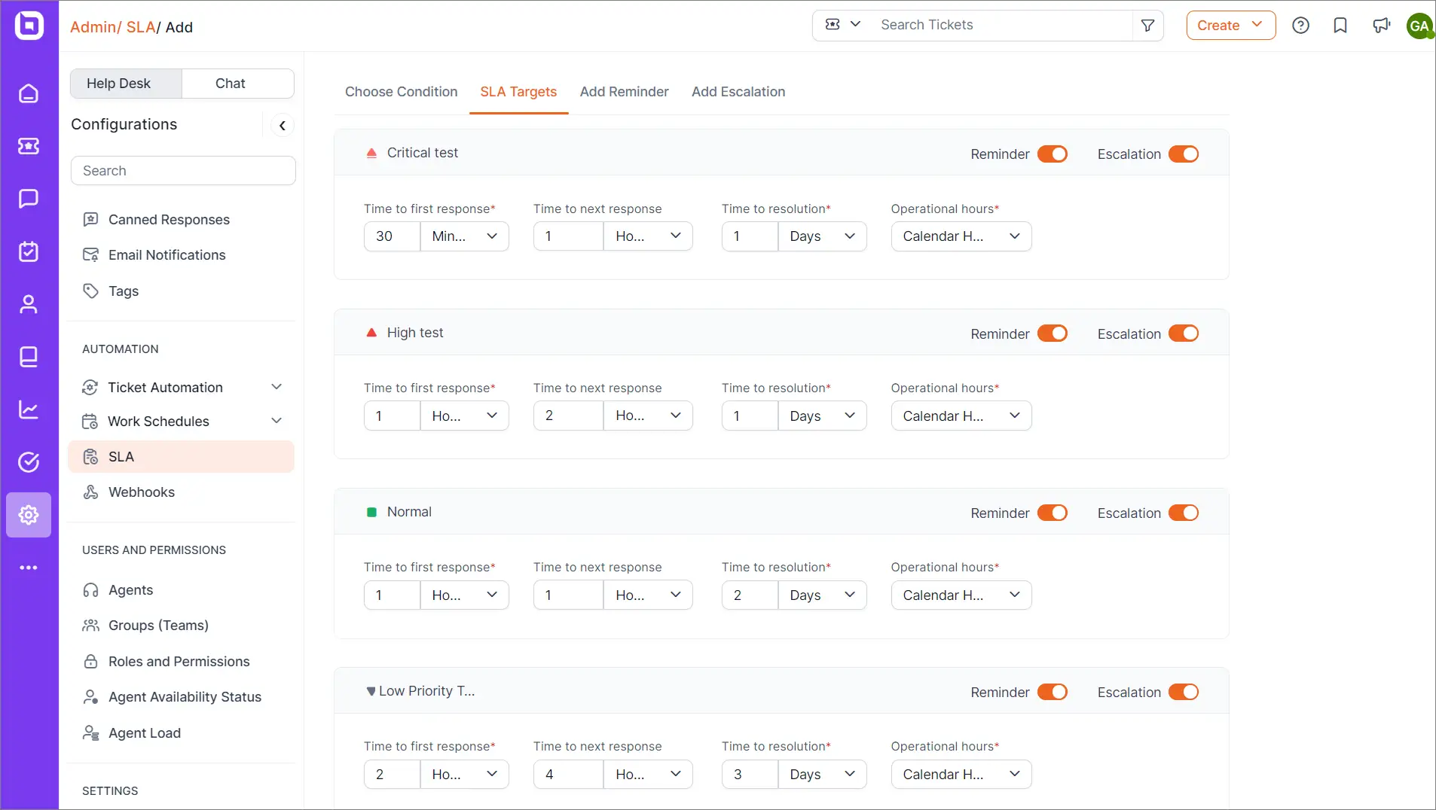
Task: Navigate to Roles and Permissions
Action: pyautogui.click(x=179, y=661)
